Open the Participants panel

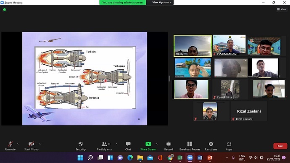pos(104,146)
